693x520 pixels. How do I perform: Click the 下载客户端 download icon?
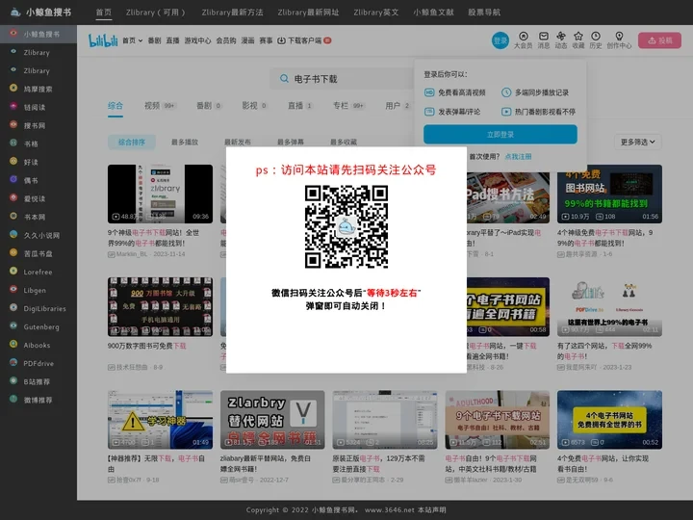click(x=281, y=40)
